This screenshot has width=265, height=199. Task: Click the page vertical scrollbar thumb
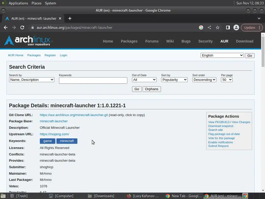[x=263, y=51]
